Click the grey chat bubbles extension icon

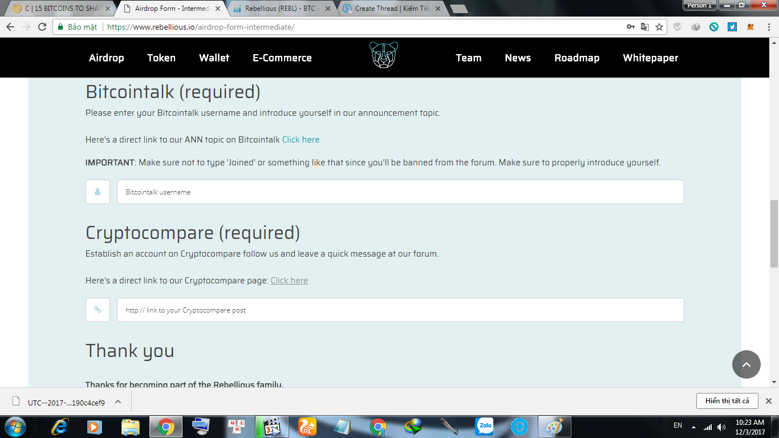tap(696, 27)
